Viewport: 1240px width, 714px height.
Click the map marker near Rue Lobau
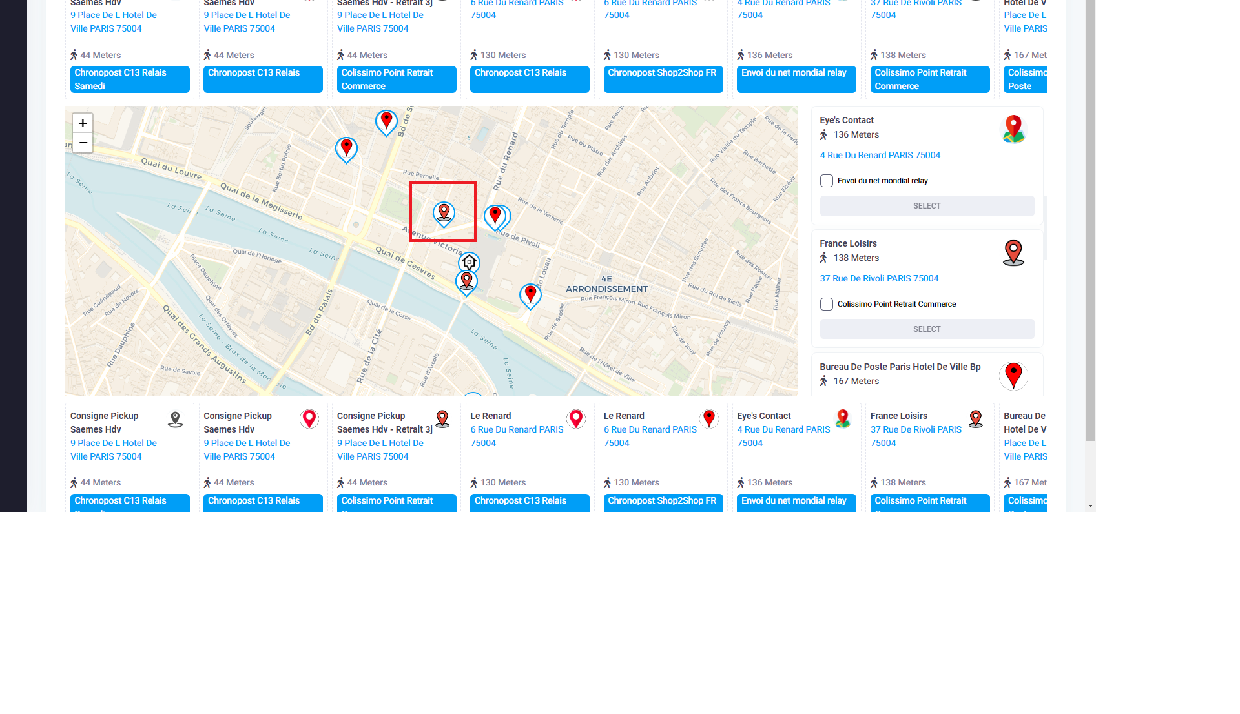tap(530, 295)
